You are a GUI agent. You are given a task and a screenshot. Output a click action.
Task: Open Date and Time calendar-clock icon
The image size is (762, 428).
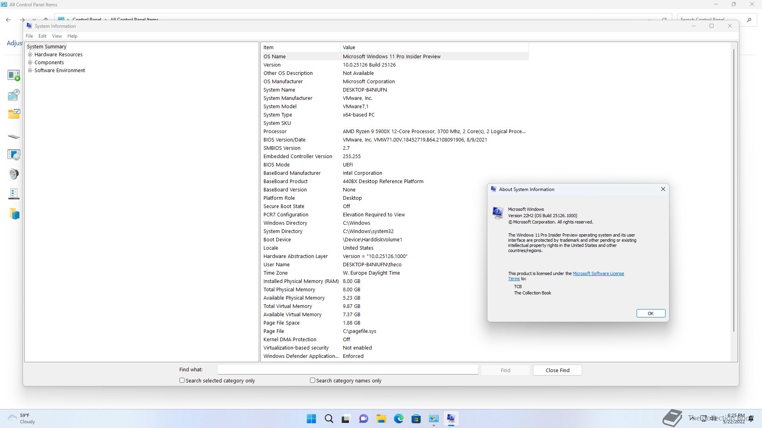[x=13, y=95]
